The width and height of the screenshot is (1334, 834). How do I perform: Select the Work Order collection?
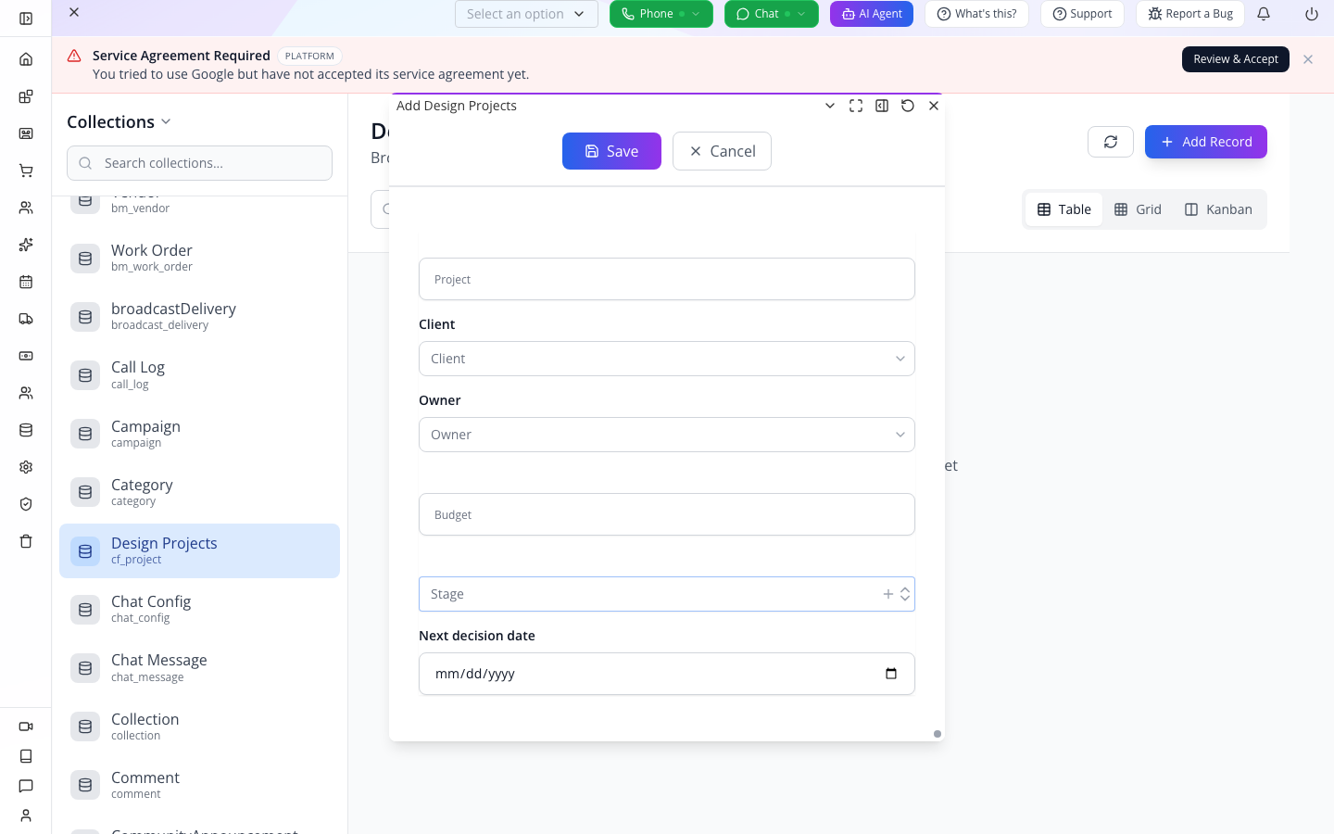[x=199, y=258]
